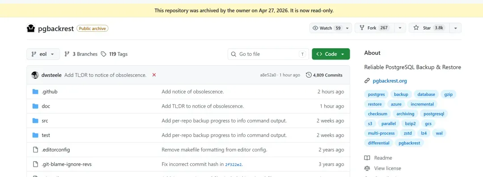Viewport: 483px width, 177px height.
Task: Click dwsteele's avatar thumbnail
Action: click(x=35, y=75)
